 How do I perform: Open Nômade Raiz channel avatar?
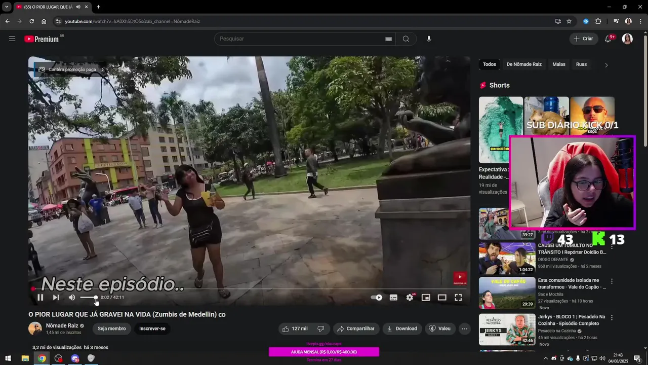(x=35, y=328)
